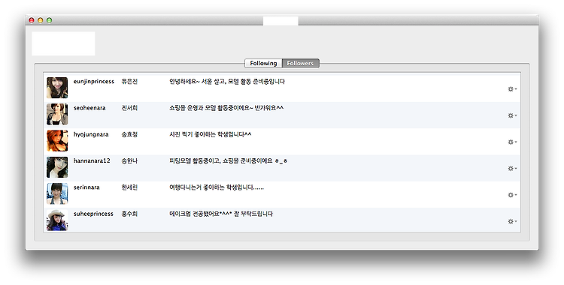Image resolution: width=564 pixels, height=285 pixels.
Task: Click the bio text of hannanara12
Action: pos(228,161)
